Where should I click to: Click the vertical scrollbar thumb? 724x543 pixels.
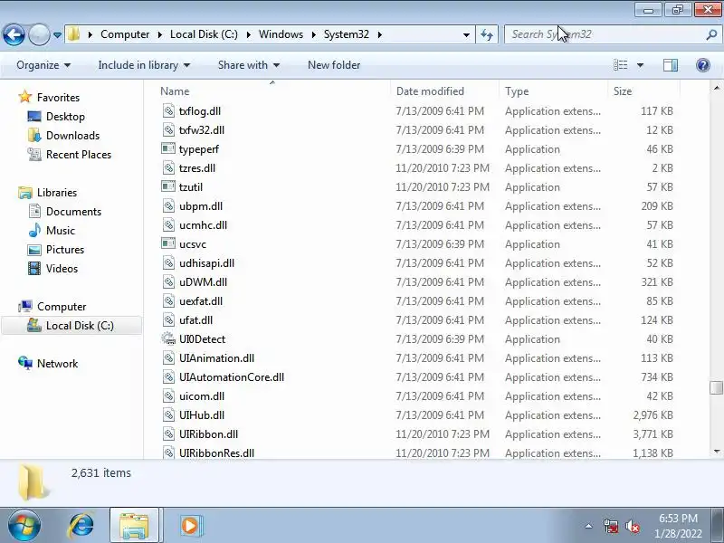coord(716,387)
